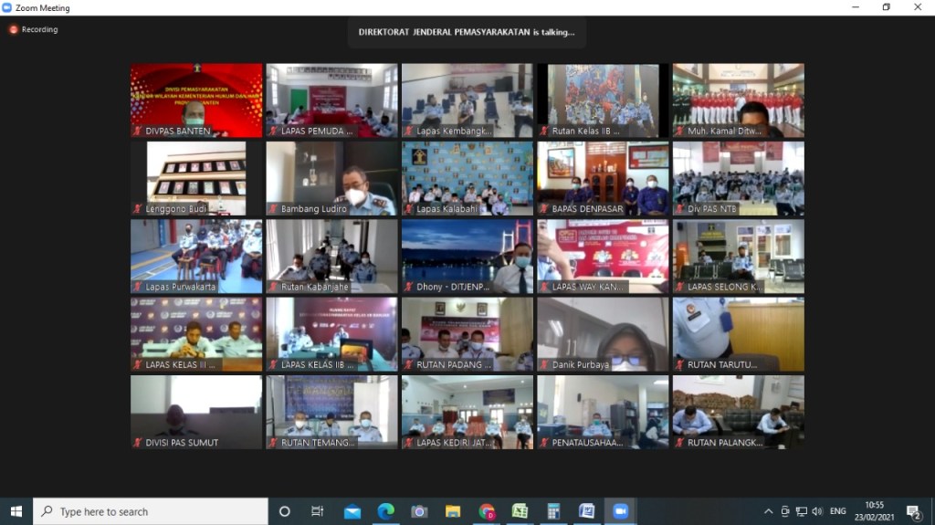Open the Camera app in the taskbar

419,511
